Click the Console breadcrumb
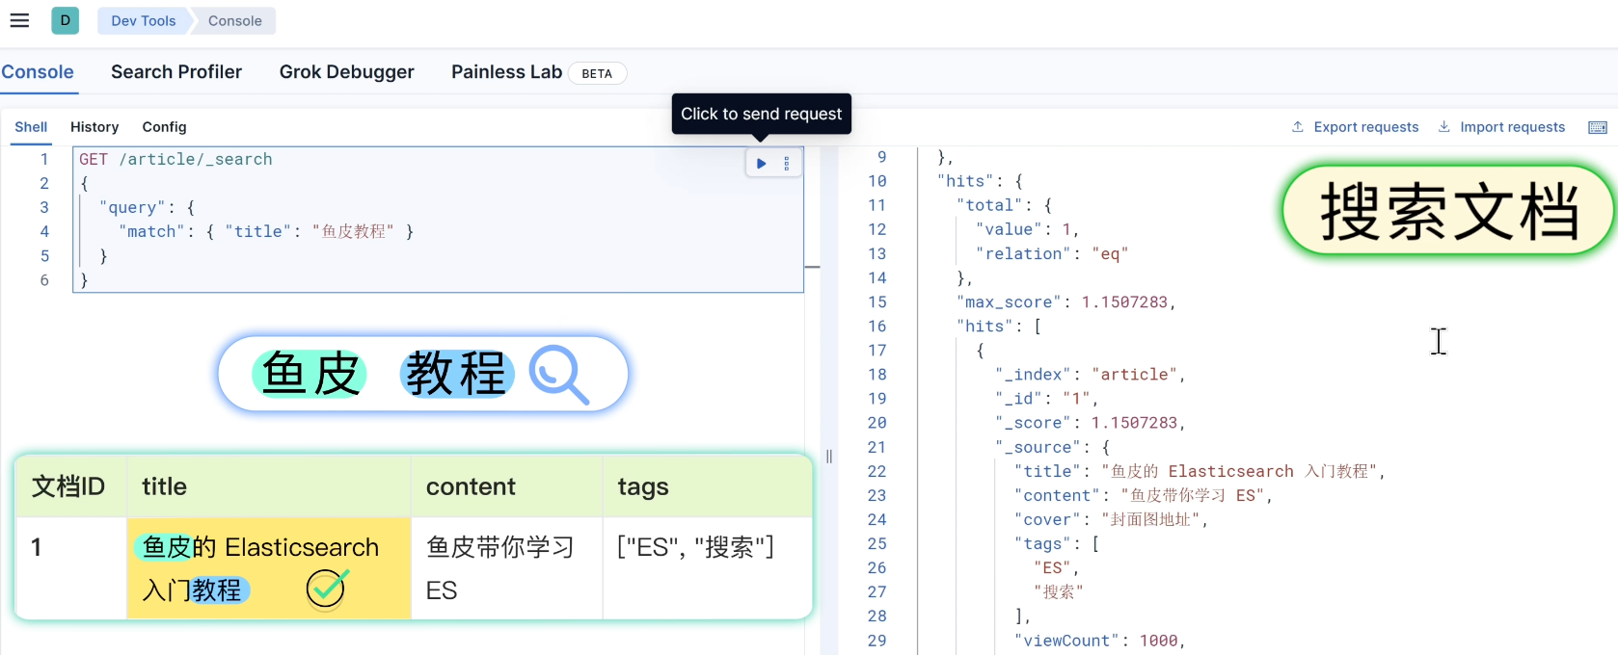1618x655 pixels. (x=234, y=20)
